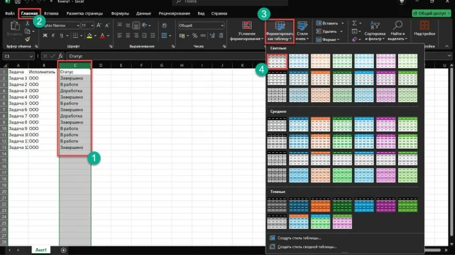Select cell Задача 5 in column A

click(18, 103)
